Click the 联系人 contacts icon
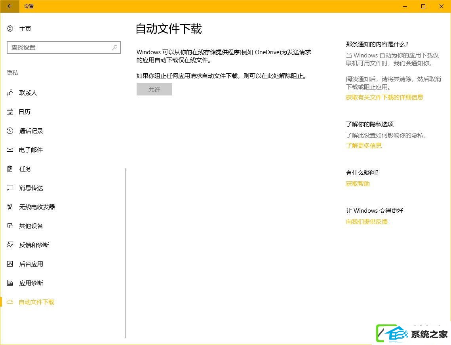The width and height of the screenshot is (451, 345). click(x=10, y=93)
